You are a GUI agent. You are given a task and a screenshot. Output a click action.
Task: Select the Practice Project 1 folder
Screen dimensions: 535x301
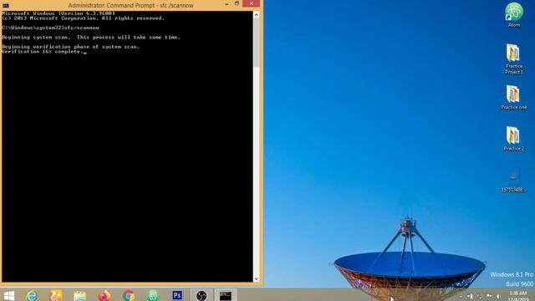point(513,59)
